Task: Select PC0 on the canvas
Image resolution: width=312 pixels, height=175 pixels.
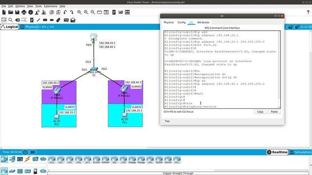Action: click(x=57, y=117)
